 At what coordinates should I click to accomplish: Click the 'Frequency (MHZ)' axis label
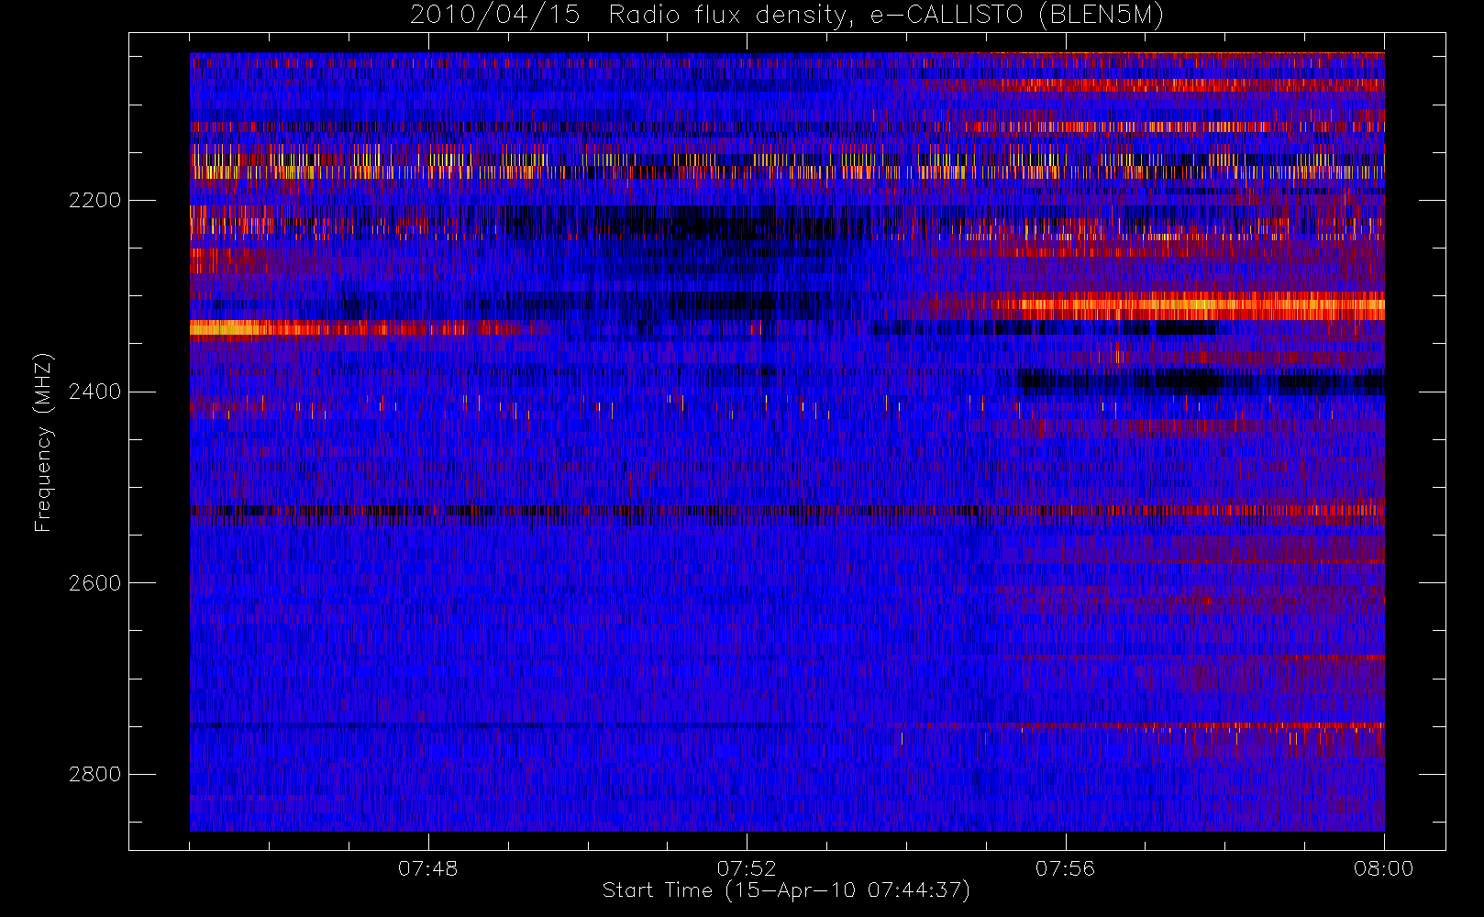pyautogui.click(x=43, y=443)
